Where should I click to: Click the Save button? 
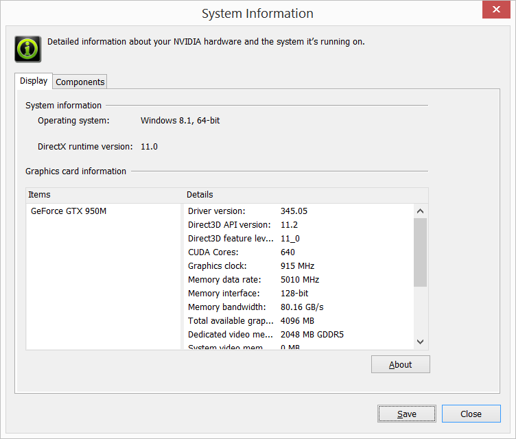406,414
